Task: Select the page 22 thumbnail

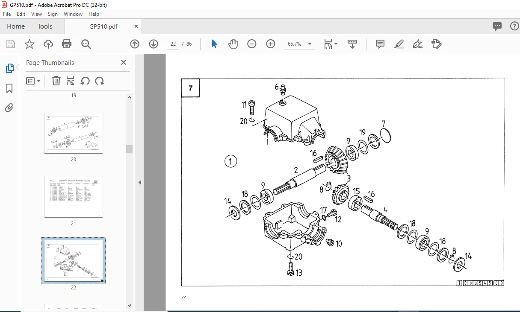Action: 74,260
